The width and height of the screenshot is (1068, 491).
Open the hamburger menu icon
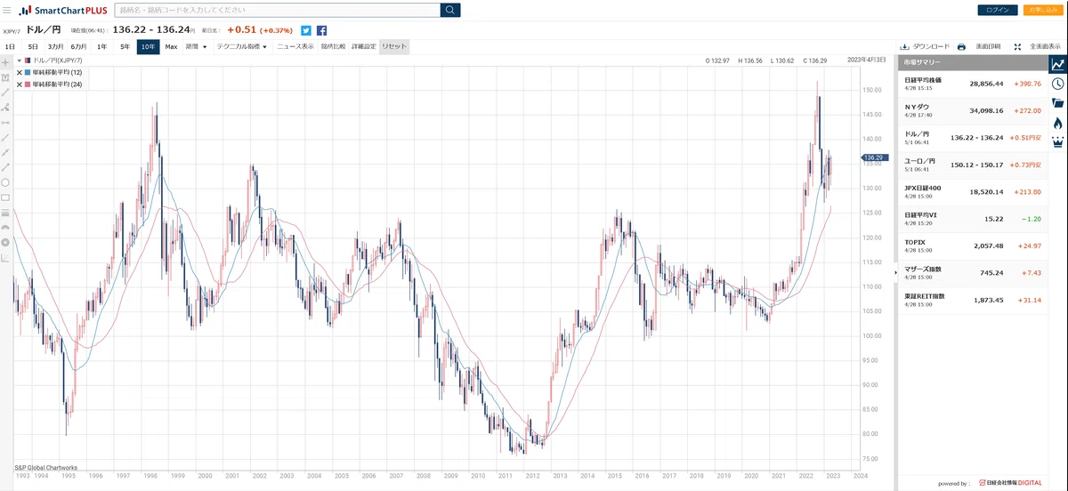pyautogui.click(x=8, y=10)
